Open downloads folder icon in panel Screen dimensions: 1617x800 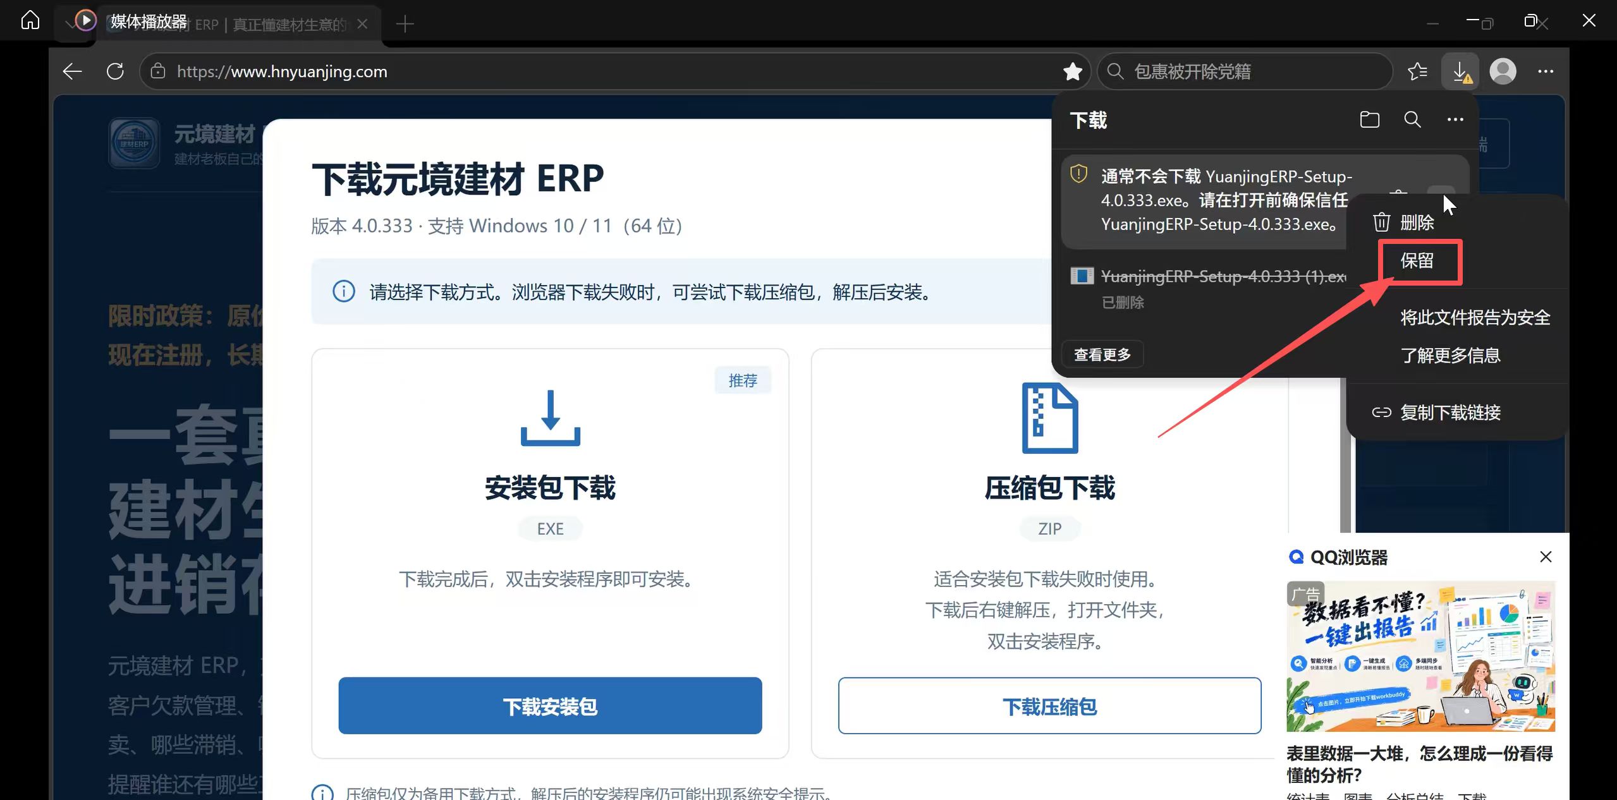[1369, 119]
